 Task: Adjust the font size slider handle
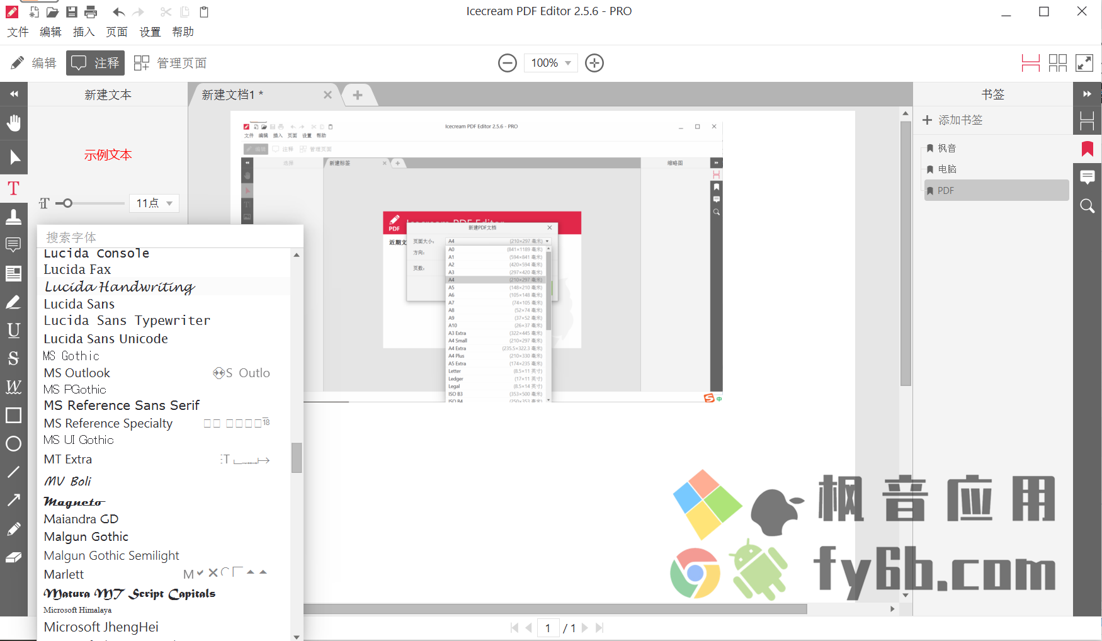tap(68, 203)
